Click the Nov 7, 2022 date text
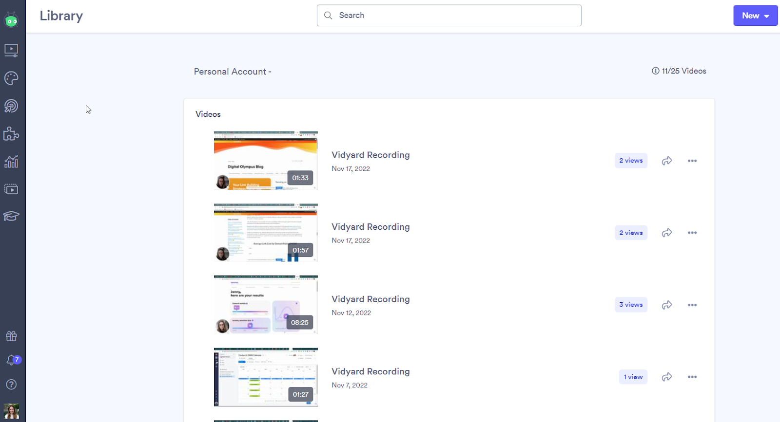Image resolution: width=780 pixels, height=422 pixels. click(350, 385)
